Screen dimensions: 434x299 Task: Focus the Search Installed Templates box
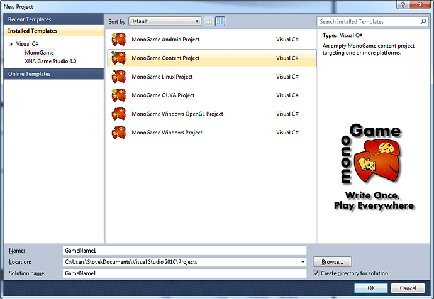pos(372,21)
